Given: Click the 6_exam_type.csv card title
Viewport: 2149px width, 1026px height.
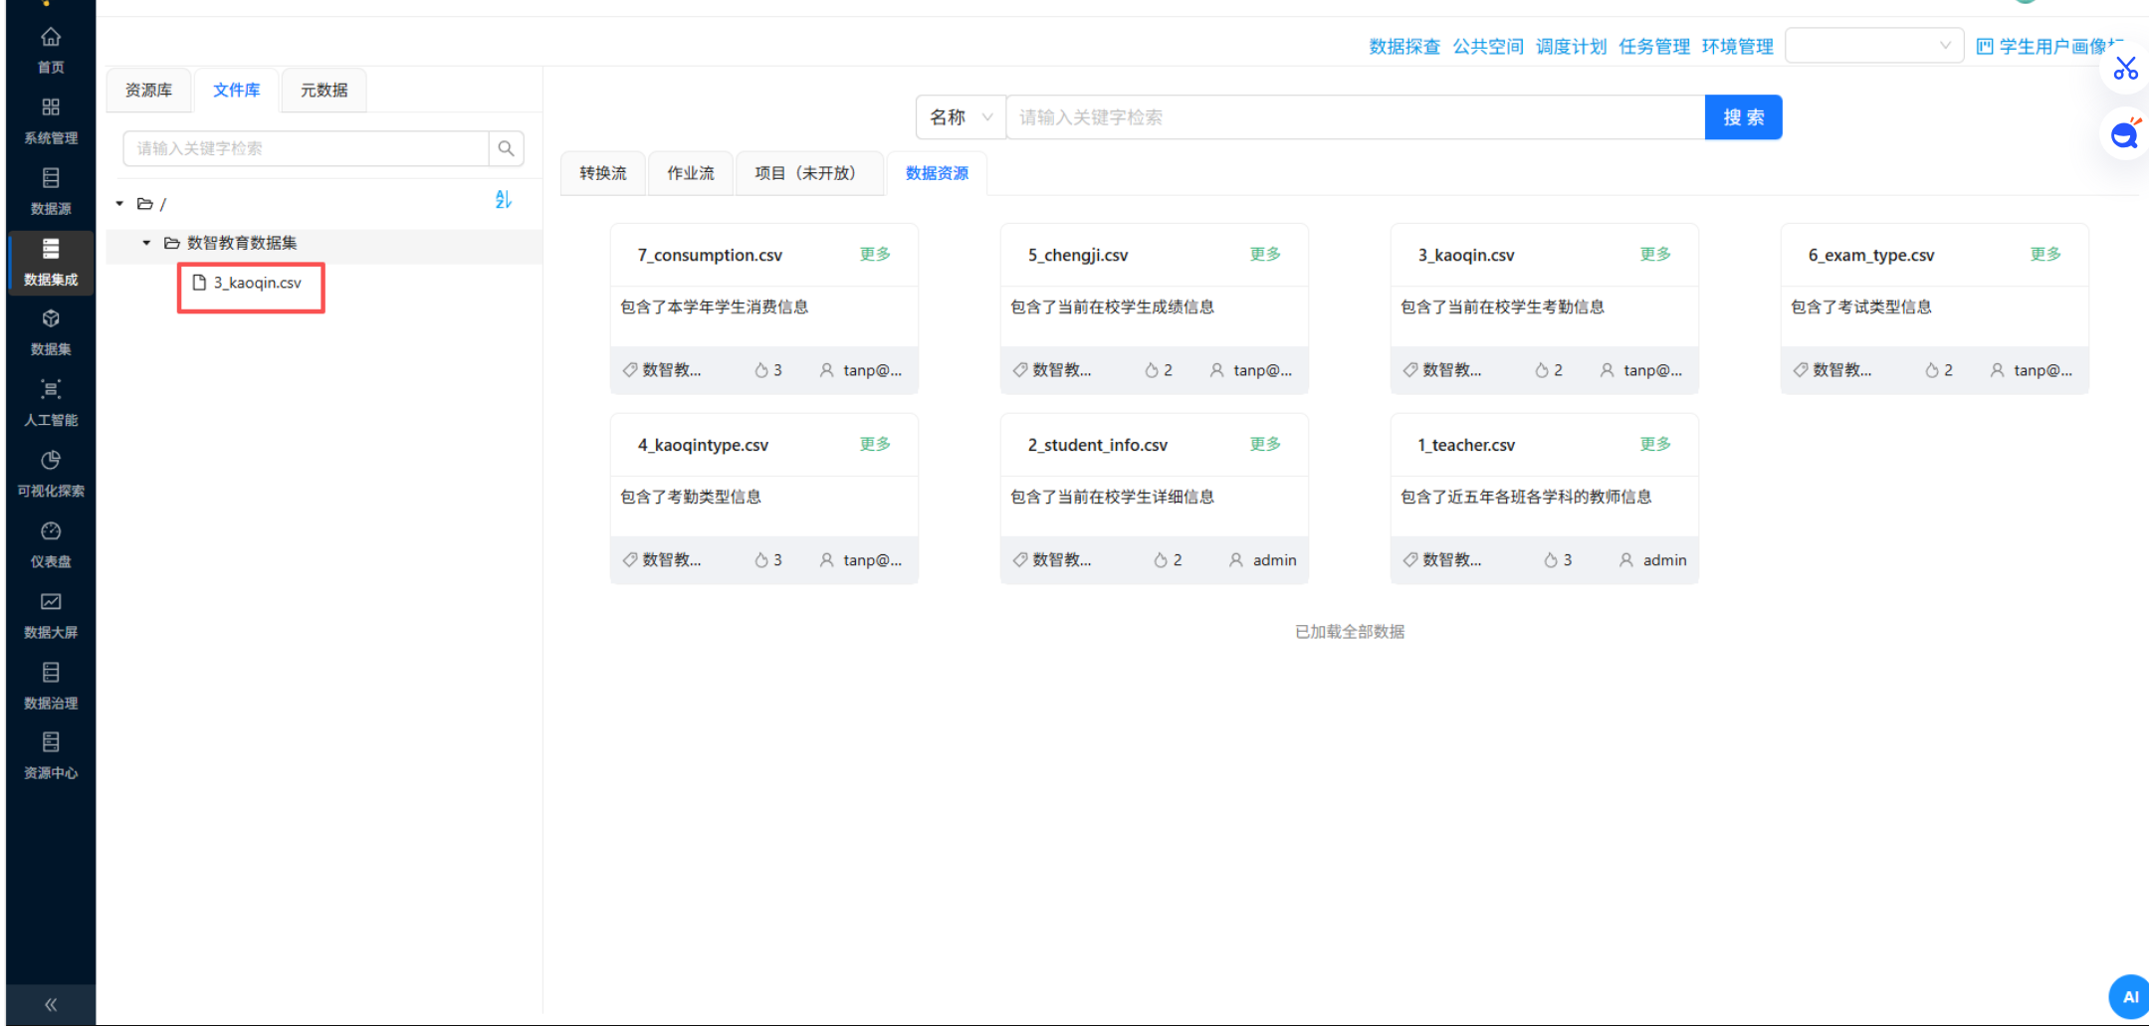Looking at the screenshot, I should 1871,256.
